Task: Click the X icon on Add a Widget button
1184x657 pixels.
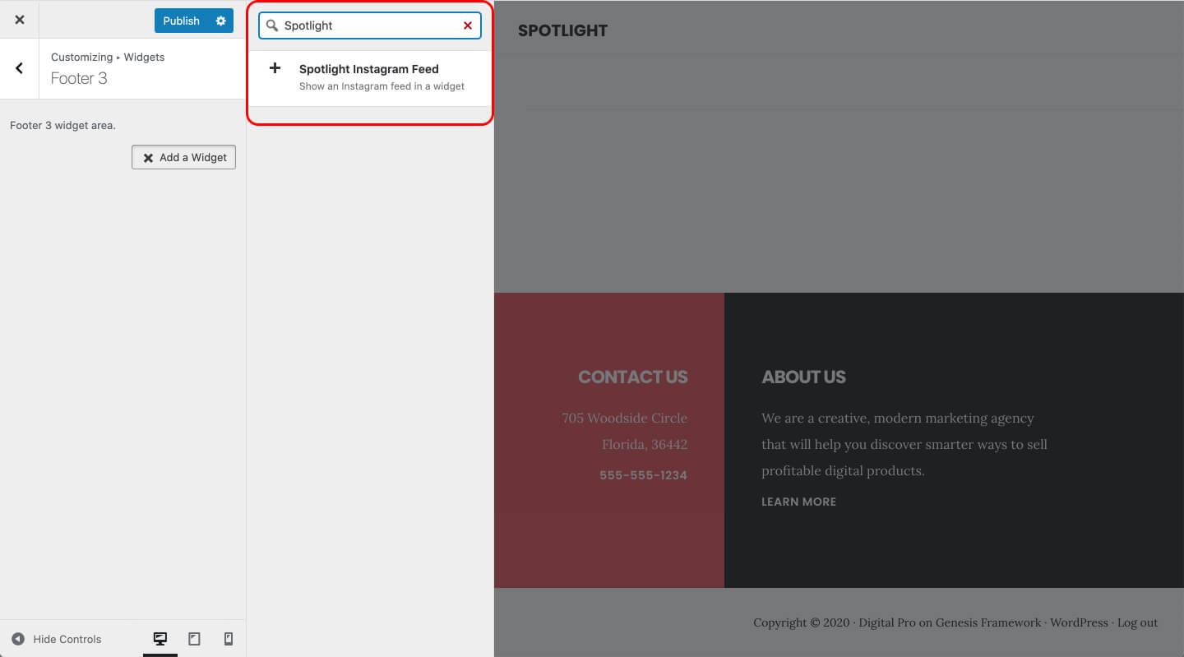Action: (x=147, y=157)
